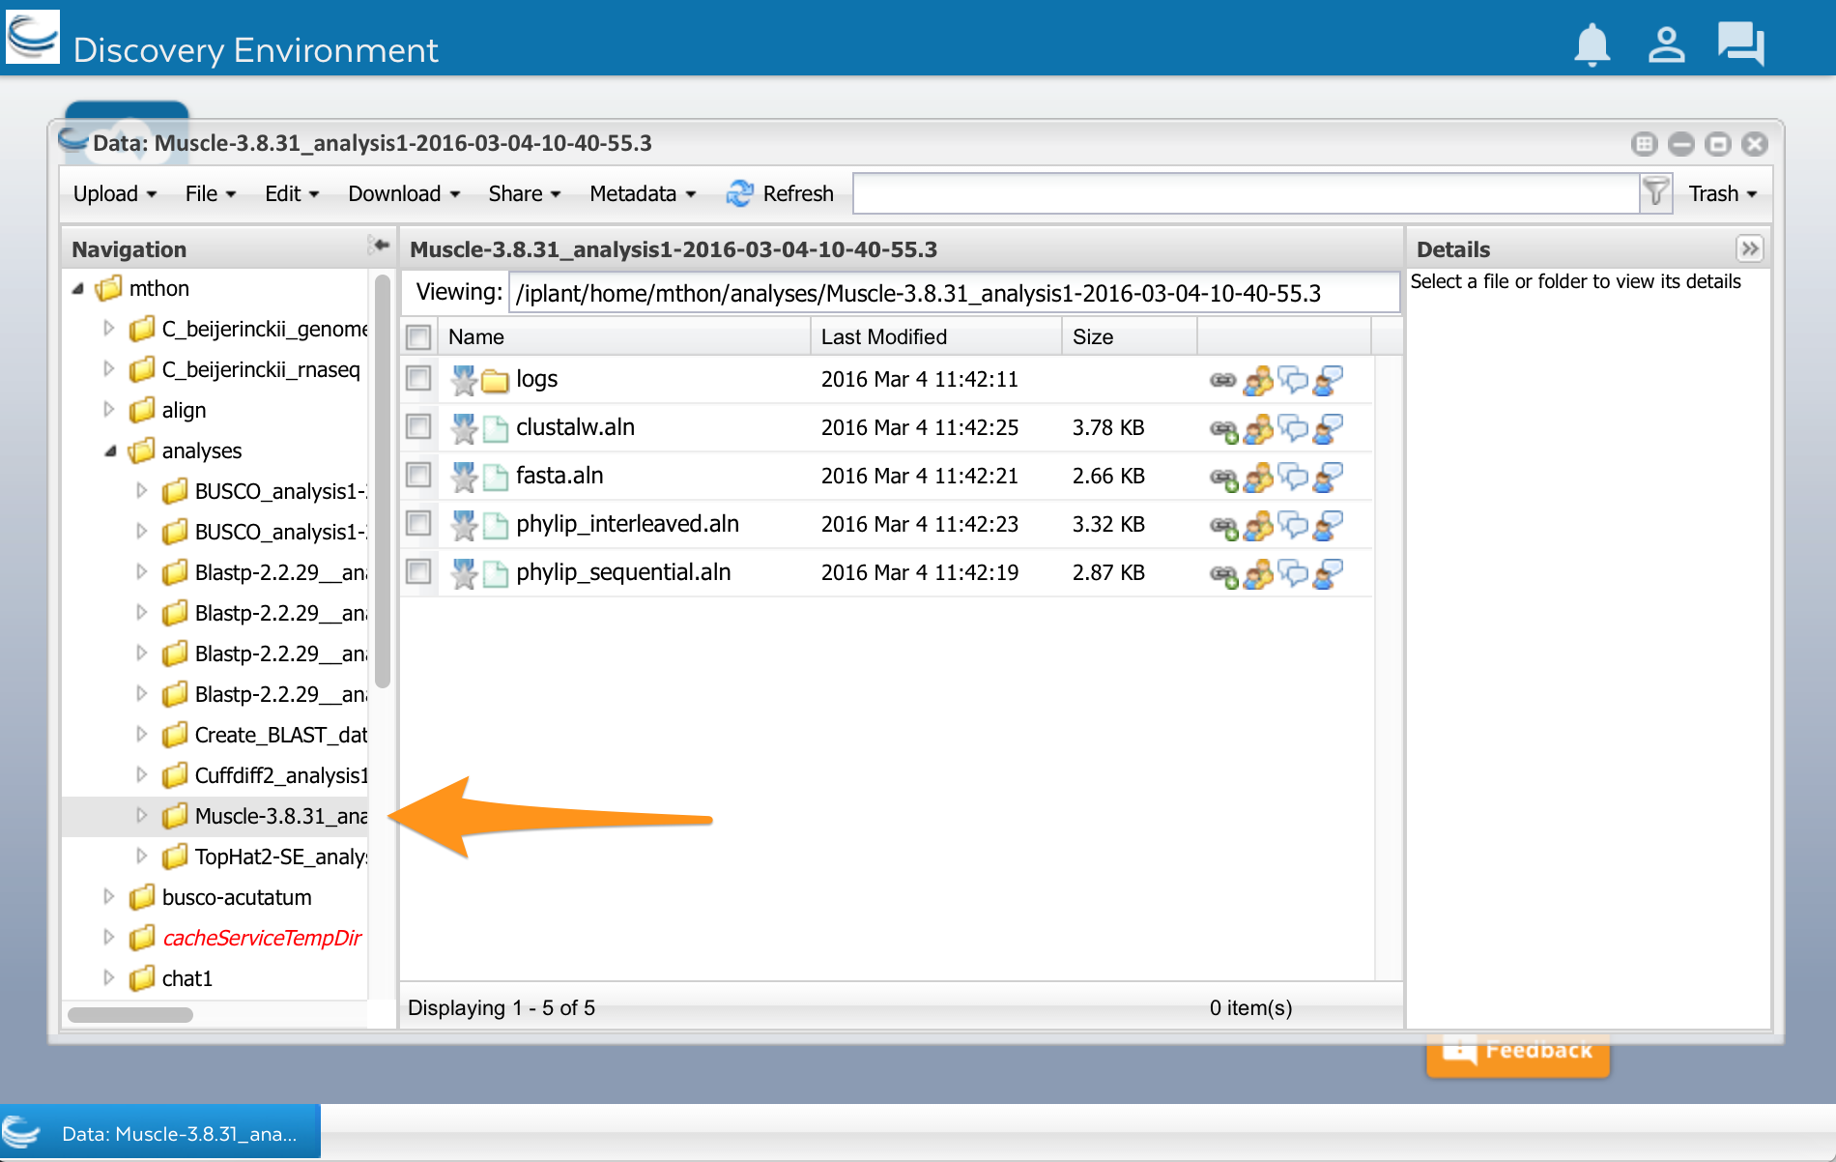
Task: Favorite fasta.aln with its star
Action: point(464,477)
